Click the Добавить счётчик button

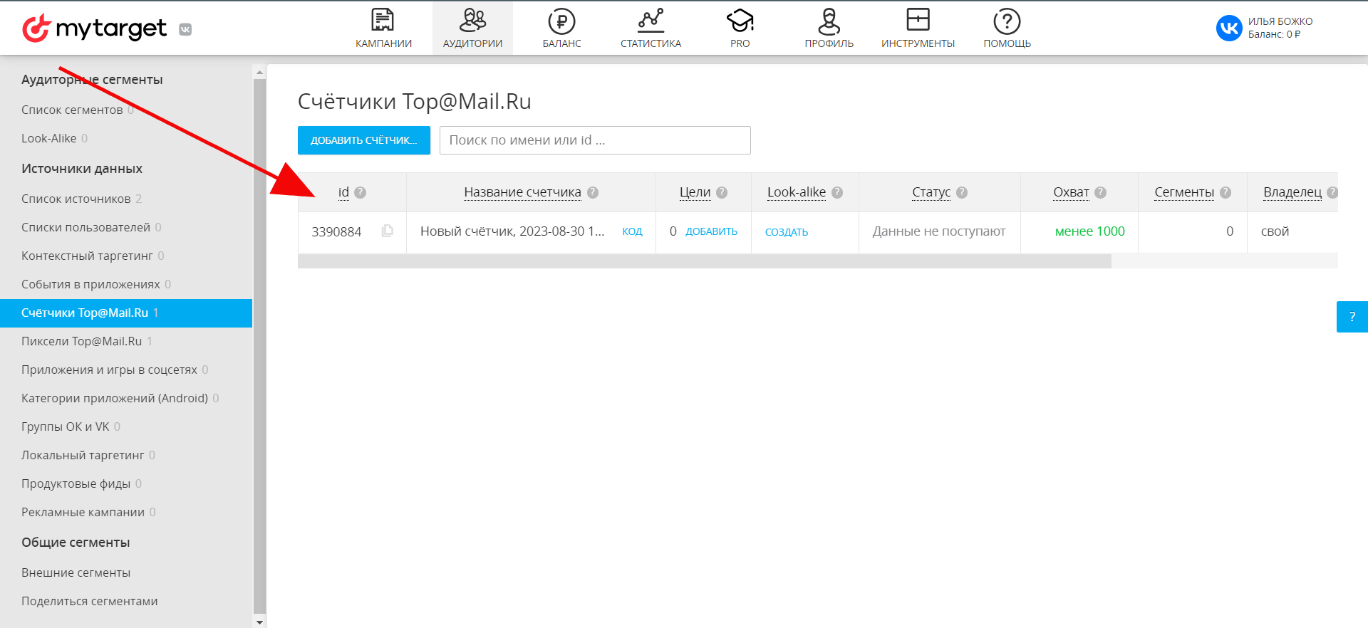point(364,140)
